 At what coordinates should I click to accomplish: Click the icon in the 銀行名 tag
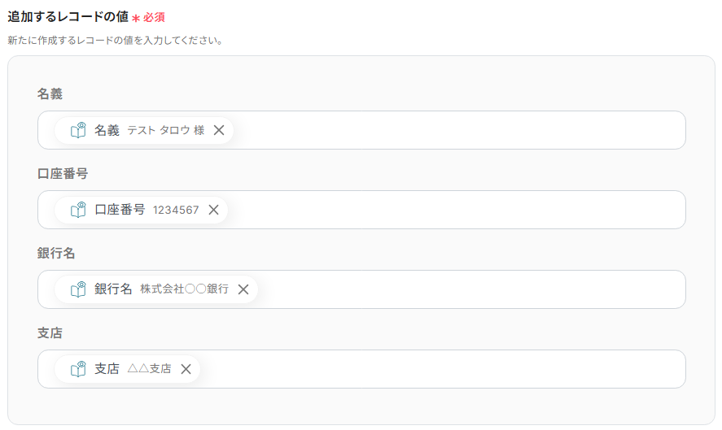pyautogui.click(x=78, y=289)
